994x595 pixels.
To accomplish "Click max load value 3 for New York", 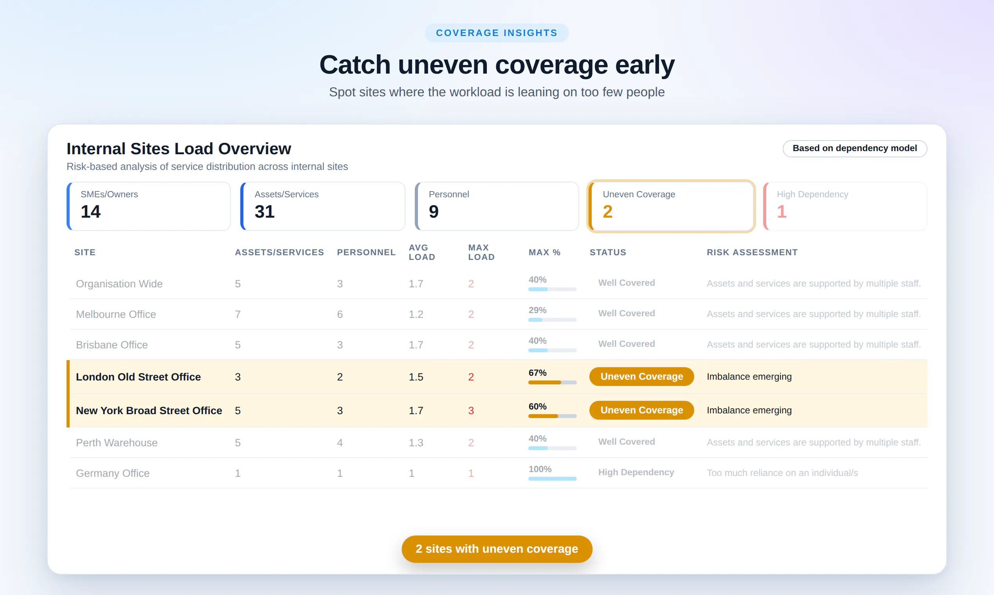I will pyautogui.click(x=471, y=410).
